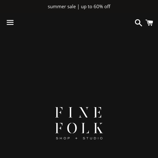Open the shopping cart

click(149, 23)
